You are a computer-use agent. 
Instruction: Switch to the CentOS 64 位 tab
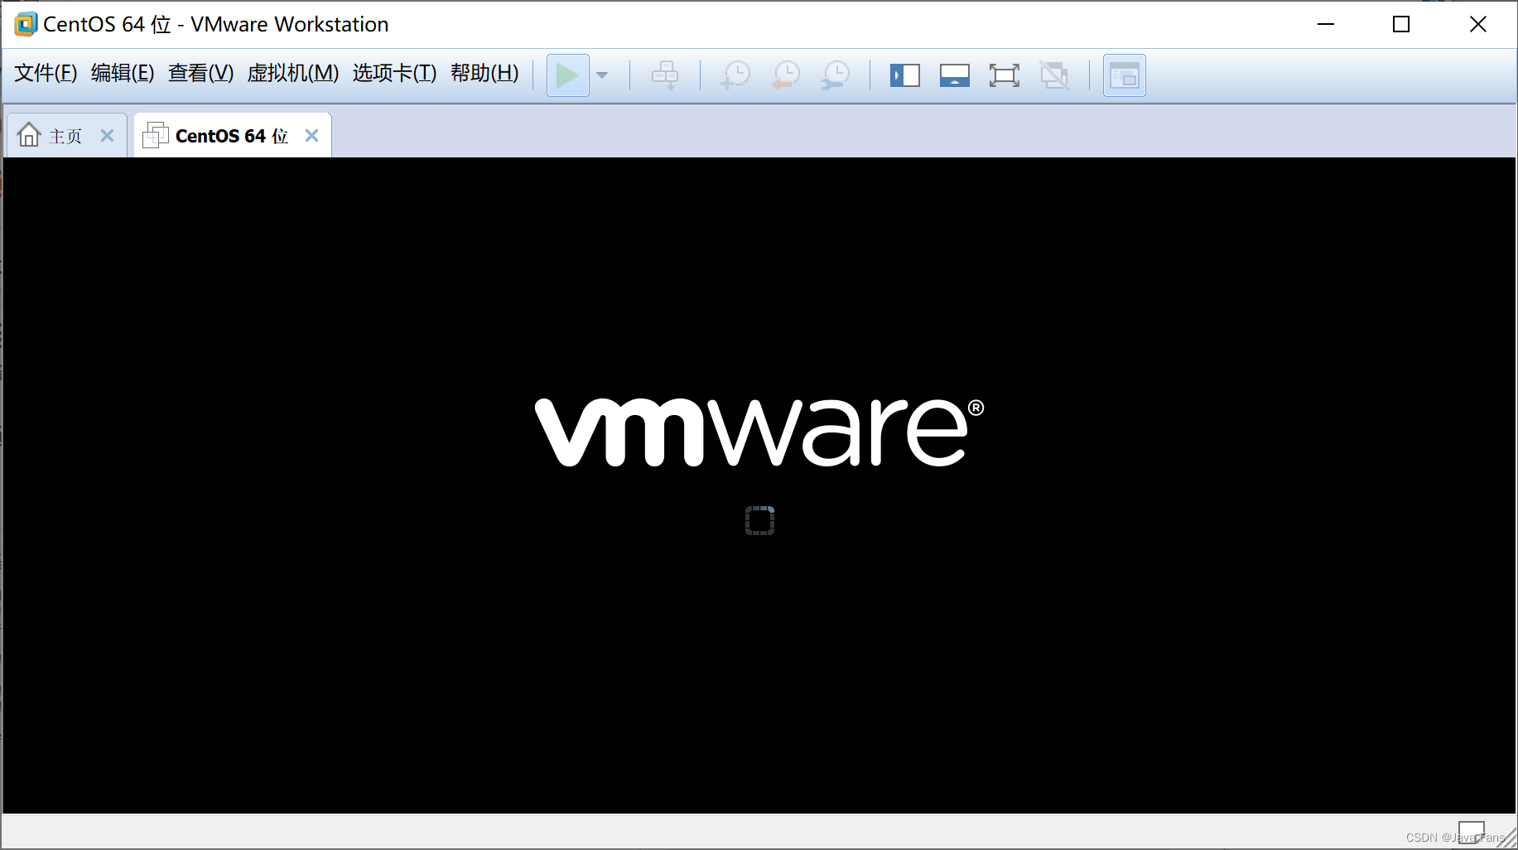(233, 135)
